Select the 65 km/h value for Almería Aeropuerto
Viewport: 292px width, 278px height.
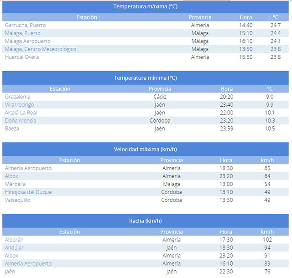pyautogui.click(x=267, y=168)
